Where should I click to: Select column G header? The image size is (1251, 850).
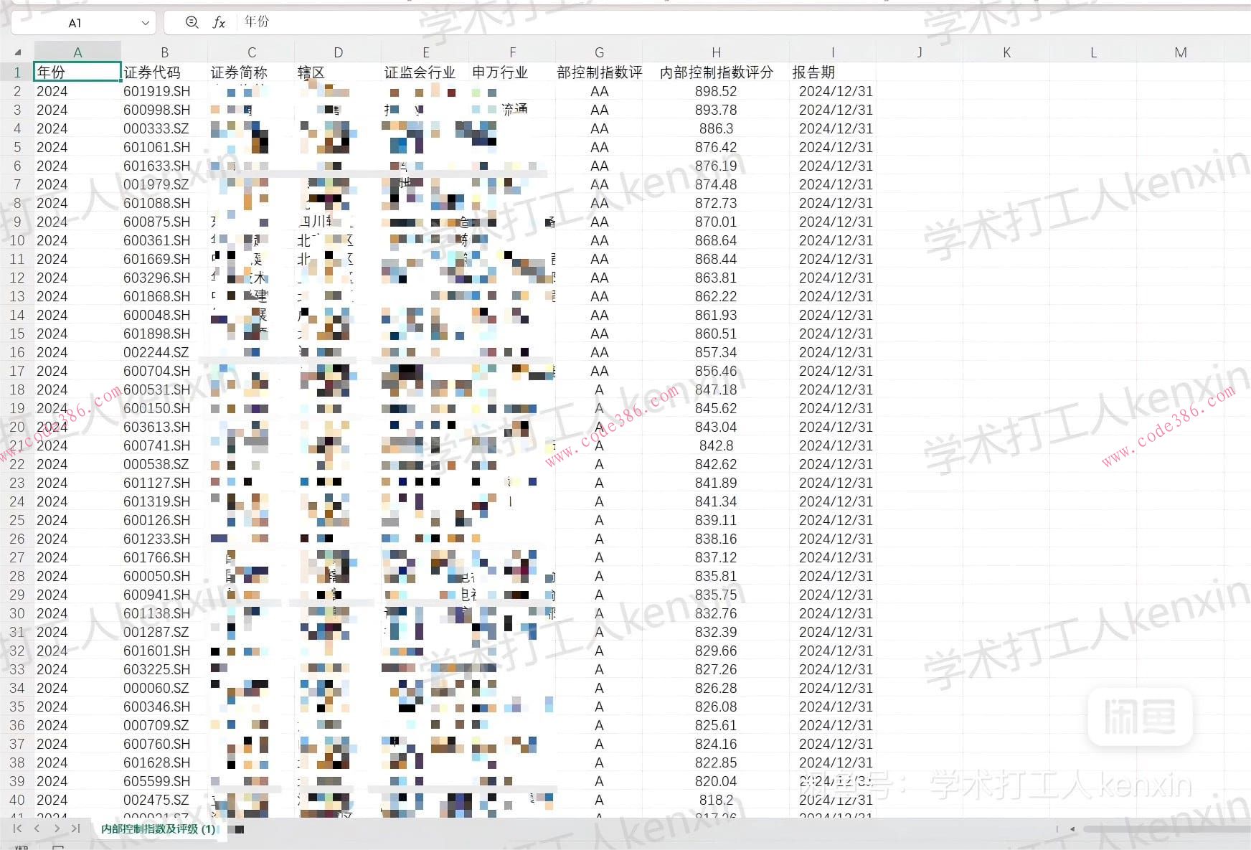click(x=599, y=52)
